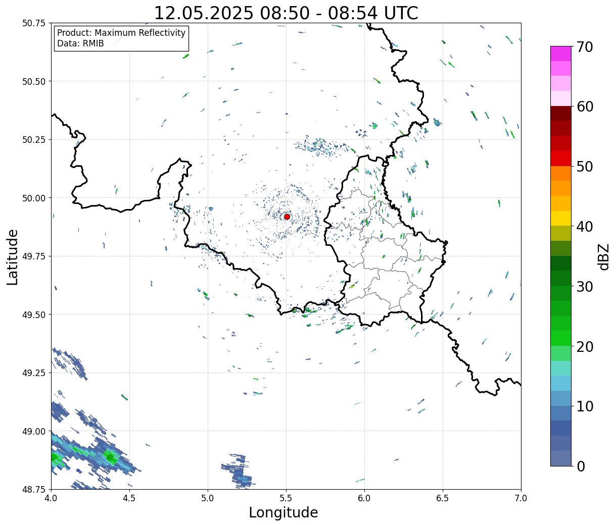Click the colorbar tick label 70

point(584,47)
